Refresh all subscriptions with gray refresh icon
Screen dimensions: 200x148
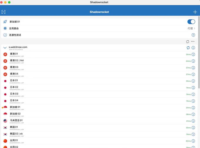coord(187,41)
